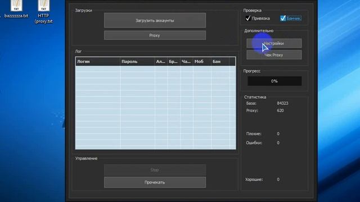The width and height of the screenshot is (360, 202).
Task: Click the Проверка group label
Action: click(253, 11)
